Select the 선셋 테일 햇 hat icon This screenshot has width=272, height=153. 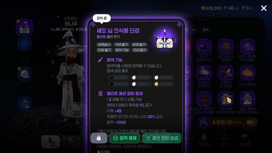[x=225, y=47]
